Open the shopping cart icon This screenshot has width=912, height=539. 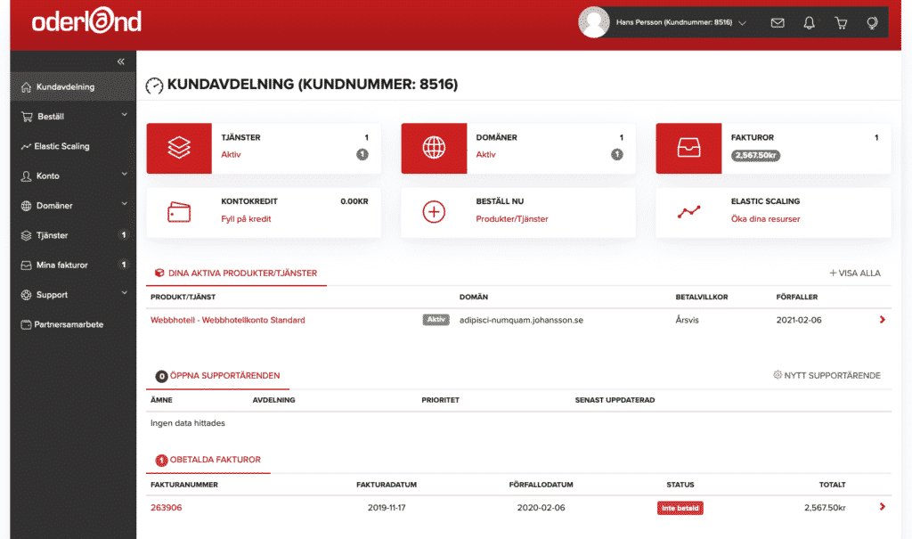pyautogui.click(x=841, y=23)
